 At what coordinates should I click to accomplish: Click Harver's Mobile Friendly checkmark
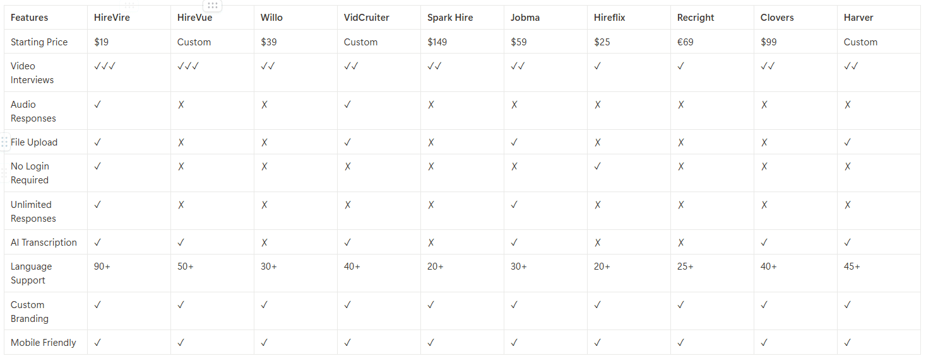848,343
